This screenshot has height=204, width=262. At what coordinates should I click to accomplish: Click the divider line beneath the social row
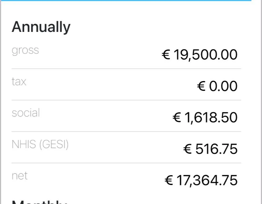click(x=126, y=132)
